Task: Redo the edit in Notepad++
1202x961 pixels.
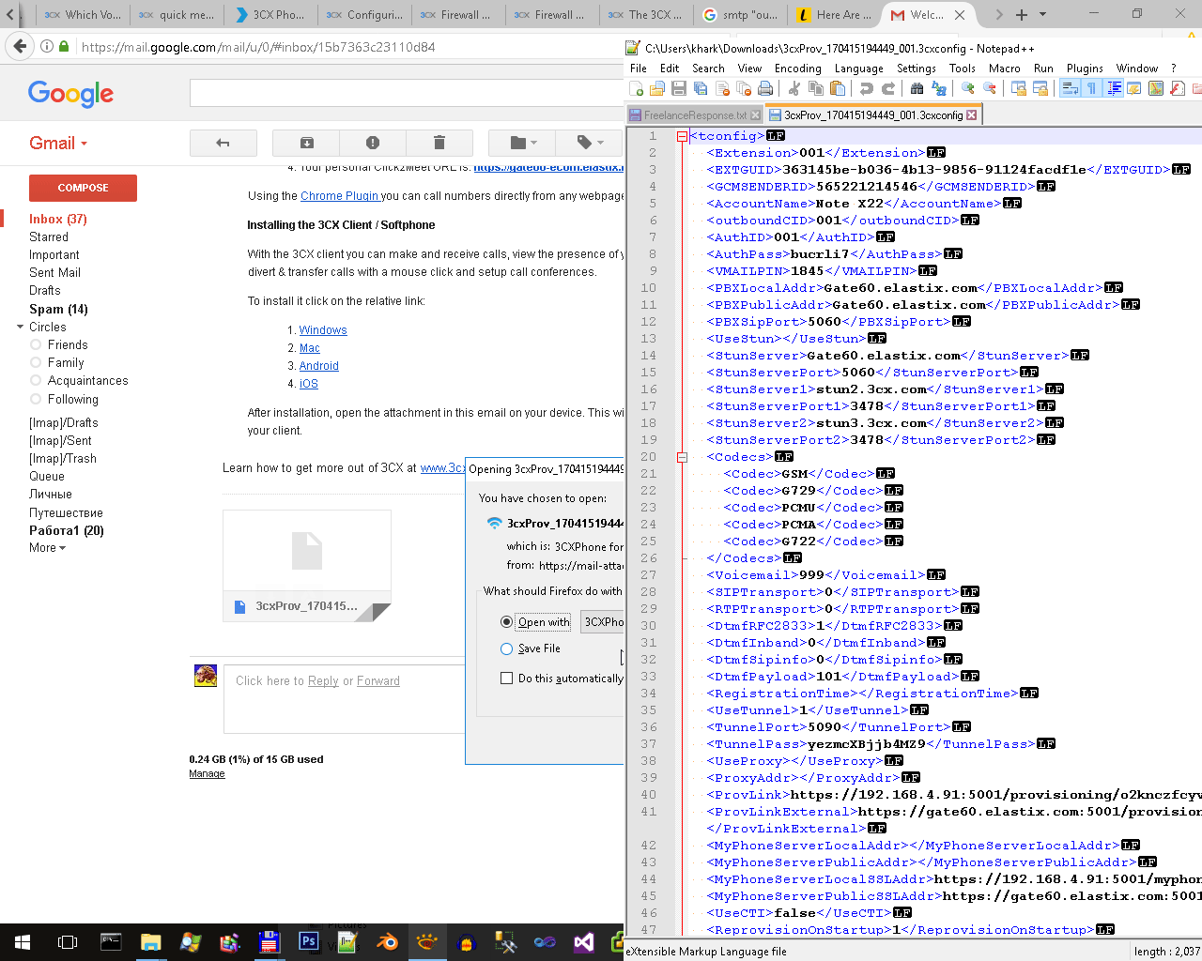Action: point(888,88)
